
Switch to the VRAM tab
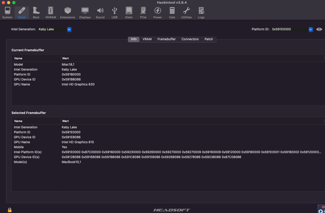tap(147, 39)
